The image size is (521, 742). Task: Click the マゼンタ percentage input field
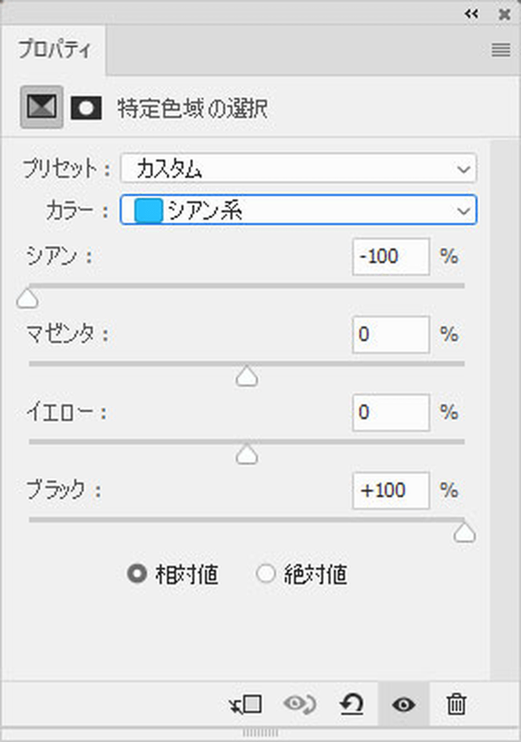[391, 334]
